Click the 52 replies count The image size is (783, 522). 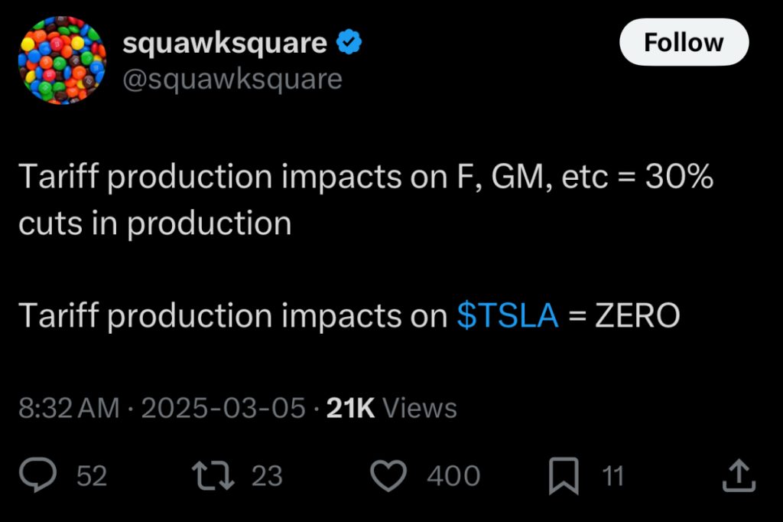[x=92, y=477]
